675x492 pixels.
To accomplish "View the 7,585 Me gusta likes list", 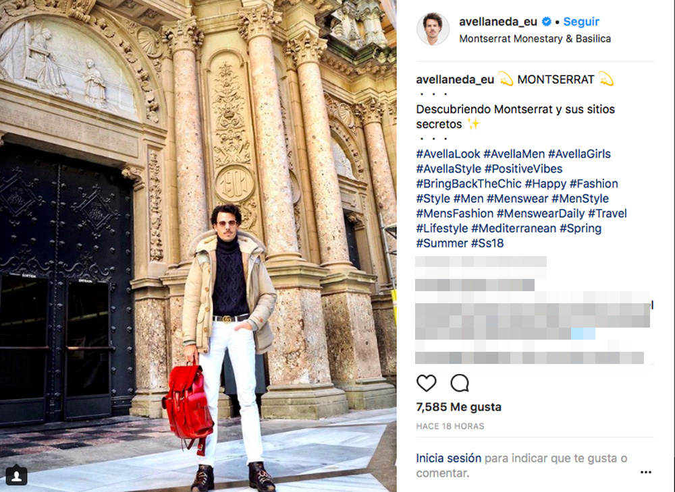I will coord(458,407).
